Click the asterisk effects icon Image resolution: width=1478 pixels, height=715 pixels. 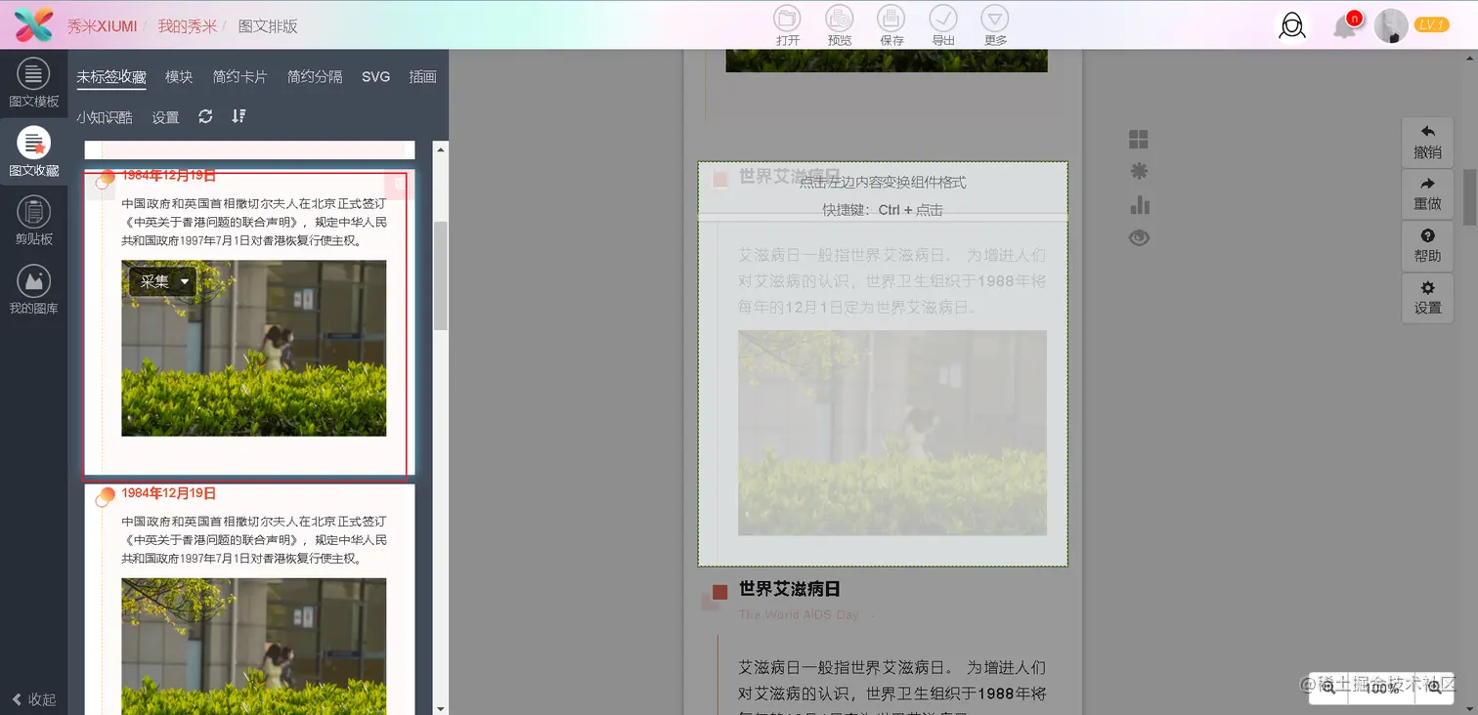pyautogui.click(x=1138, y=172)
